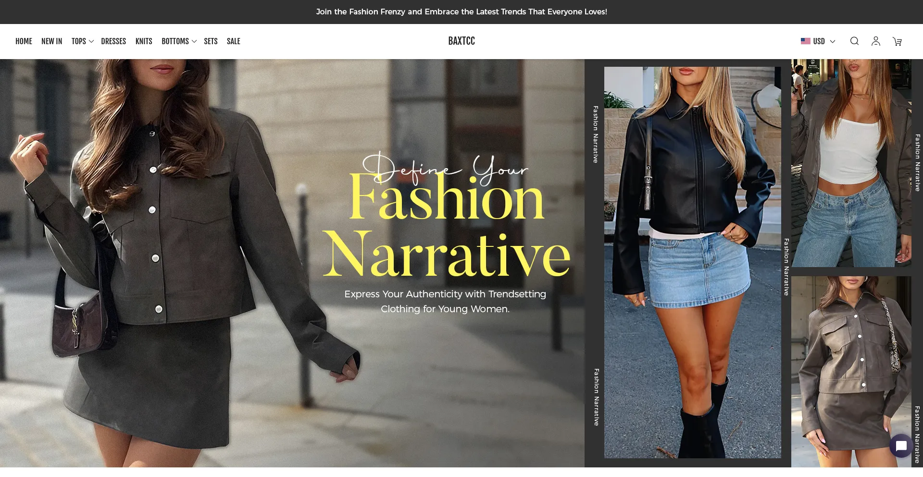The height and width of the screenshot is (477, 923).
Task: Open the New In menu item
Action: click(x=51, y=41)
